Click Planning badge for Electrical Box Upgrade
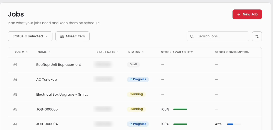Viewport: 273px width, 130px height. (136, 94)
